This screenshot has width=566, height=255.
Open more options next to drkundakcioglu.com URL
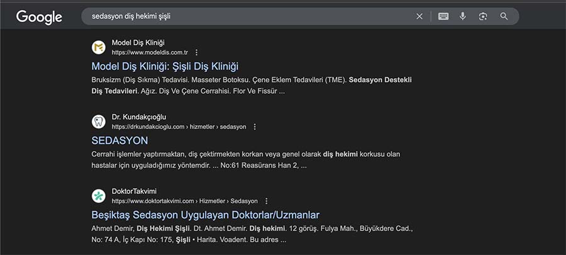coord(255,127)
